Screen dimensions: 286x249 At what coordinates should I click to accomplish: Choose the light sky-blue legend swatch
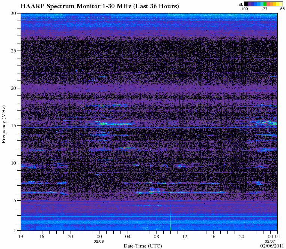coord(259,4)
